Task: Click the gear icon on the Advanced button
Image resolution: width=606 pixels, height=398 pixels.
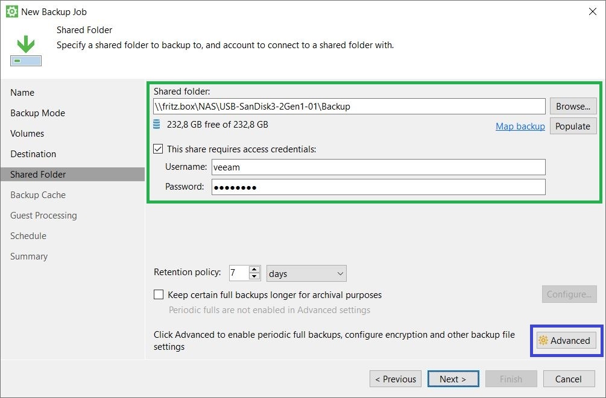Action: tap(543, 340)
